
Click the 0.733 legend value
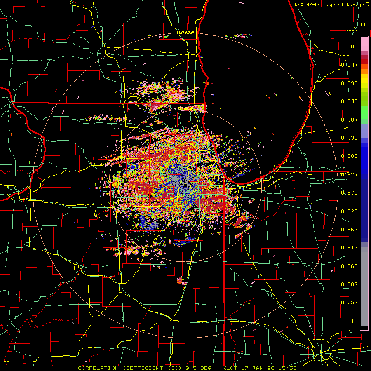point(349,138)
